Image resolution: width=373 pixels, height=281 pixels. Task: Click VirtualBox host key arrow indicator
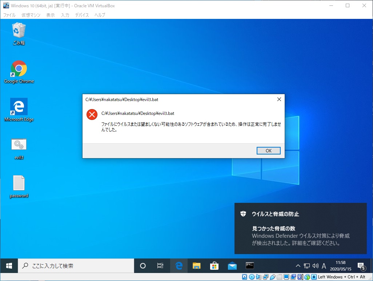(x=314, y=277)
